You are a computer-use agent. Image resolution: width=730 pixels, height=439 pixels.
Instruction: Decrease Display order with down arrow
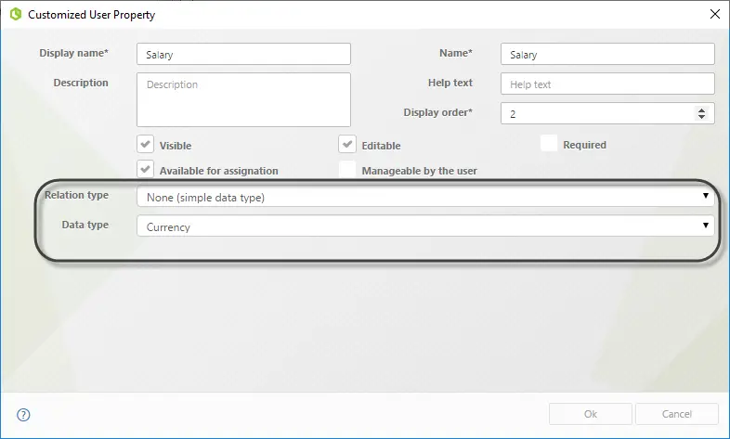(701, 117)
